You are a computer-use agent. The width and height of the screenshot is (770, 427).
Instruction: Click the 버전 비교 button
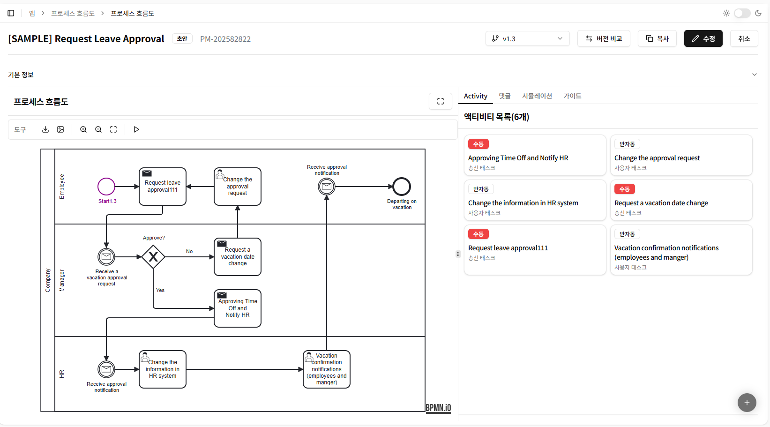[x=604, y=38]
